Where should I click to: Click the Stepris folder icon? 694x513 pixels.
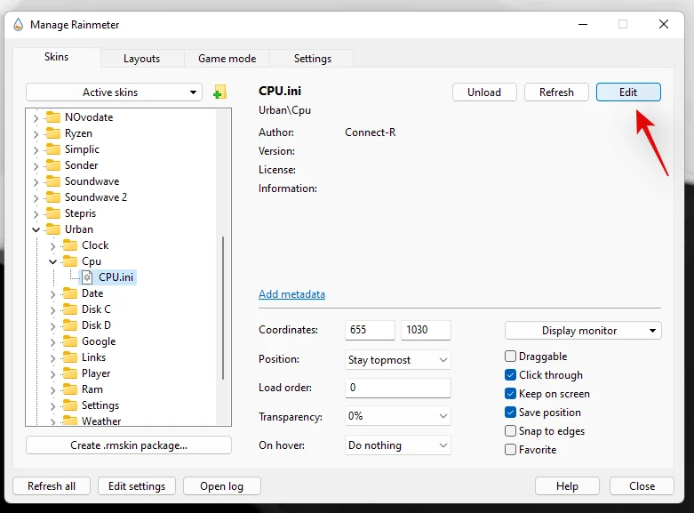click(x=53, y=213)
